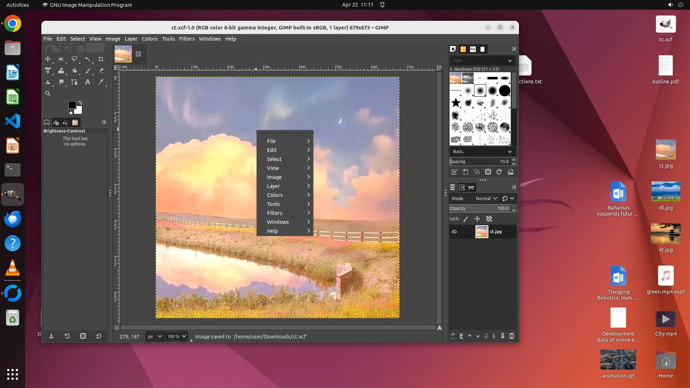This screenshot has width=690, height=388.
Task: Toggle the lock alpha channel checkerboard icon
Action: 489,219
